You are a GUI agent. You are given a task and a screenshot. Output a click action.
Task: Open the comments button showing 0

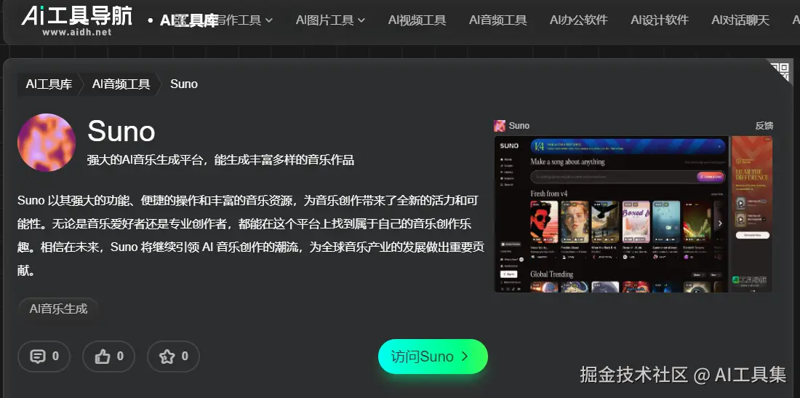[44, 356]
